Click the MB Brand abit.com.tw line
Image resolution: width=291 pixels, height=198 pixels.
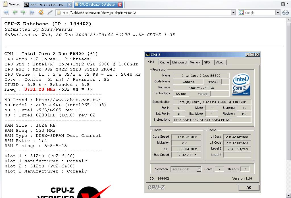(53, 100)
